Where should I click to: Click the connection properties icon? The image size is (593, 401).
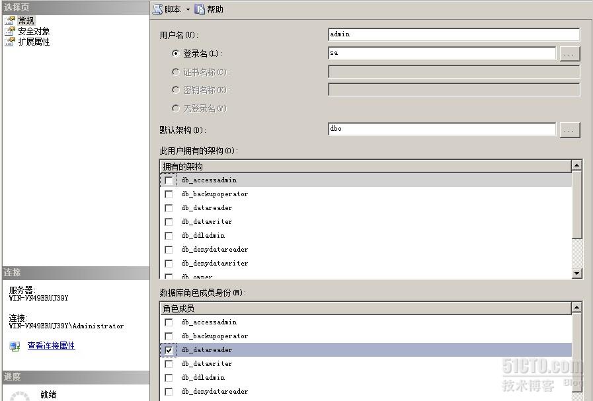pos(15,346)
